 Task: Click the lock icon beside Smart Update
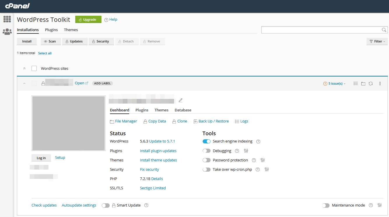(114, 205)
